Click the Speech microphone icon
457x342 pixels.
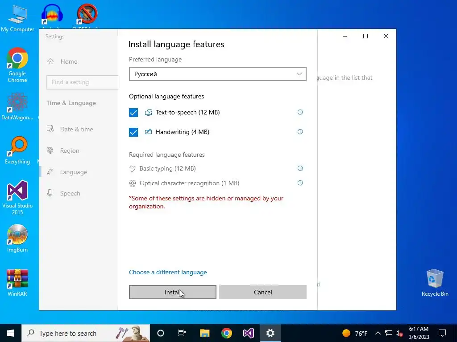pos(50,193)
